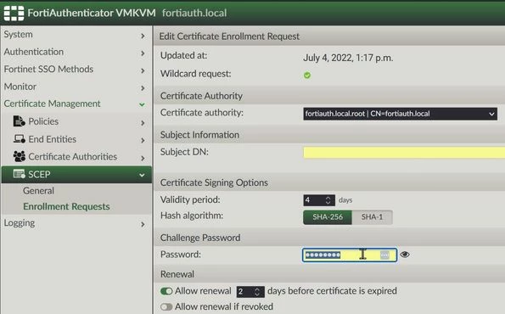Click the End Entities laptop icon
505x314 pixels.
[20, 139]
